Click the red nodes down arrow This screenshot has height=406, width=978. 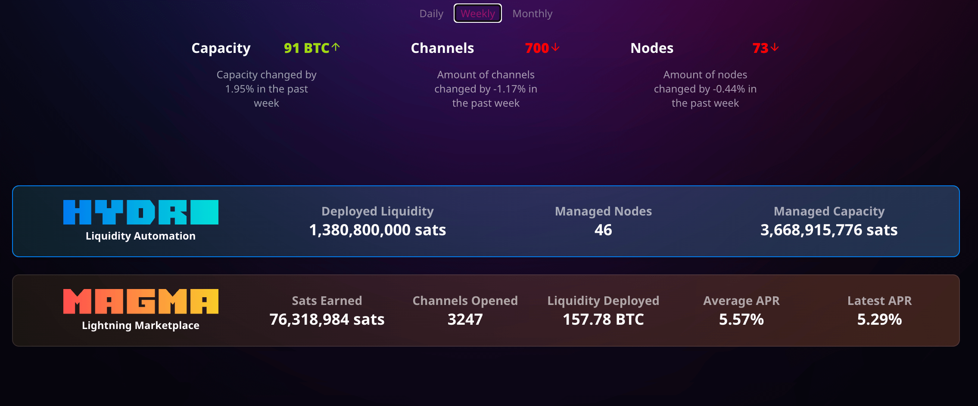(x=775, y=47)
